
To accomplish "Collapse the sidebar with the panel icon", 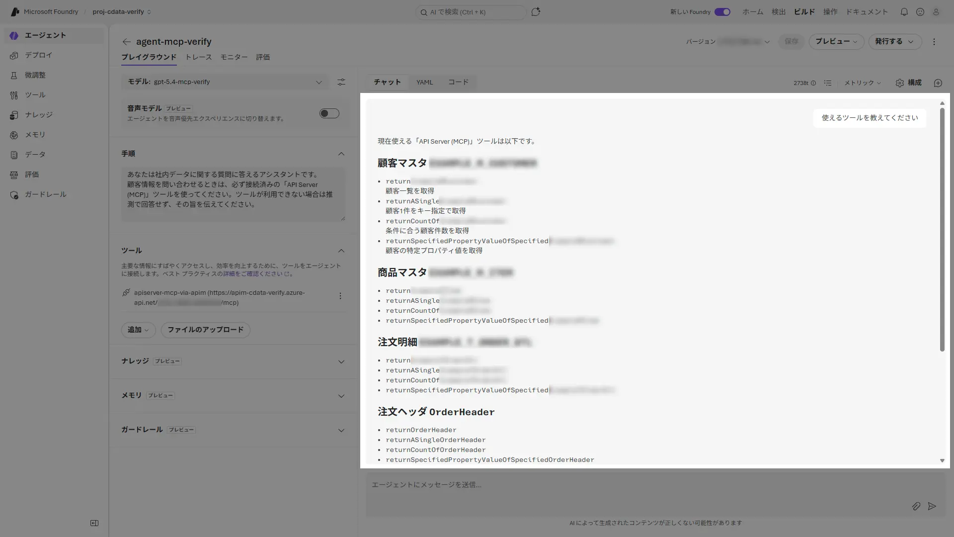I will pos(94,523).
